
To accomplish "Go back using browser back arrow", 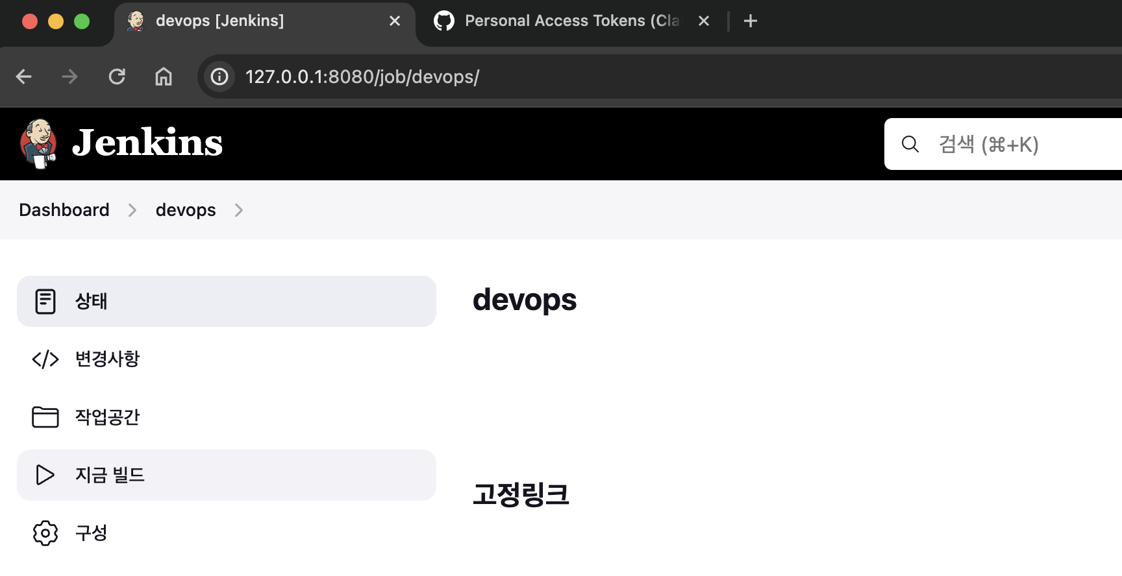I will pos(24,77).
